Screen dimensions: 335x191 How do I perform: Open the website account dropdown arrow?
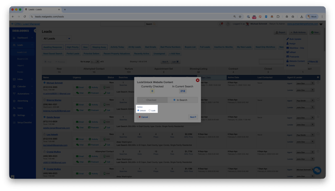tap(321, 24)
